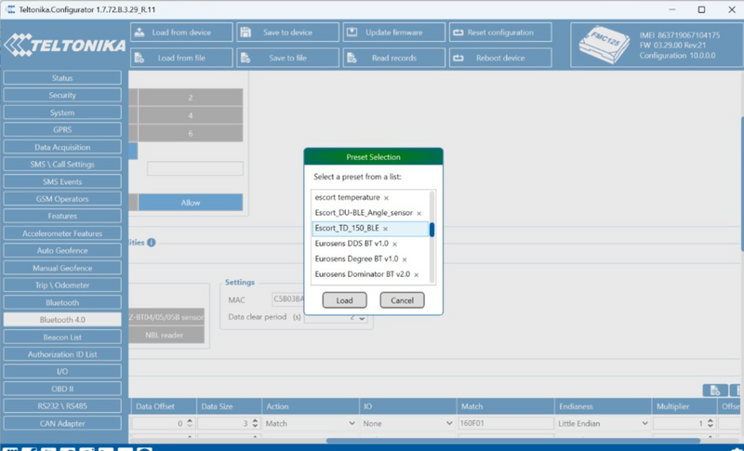
Task: Click the Data Size stepper arrows
Action: [255, 423]
